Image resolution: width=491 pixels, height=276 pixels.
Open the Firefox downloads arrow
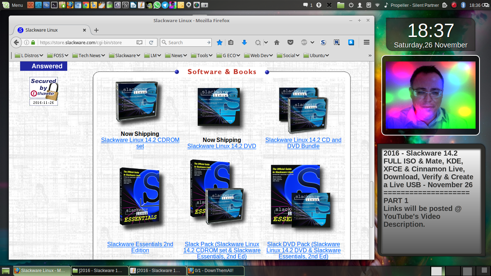point(244,42)
